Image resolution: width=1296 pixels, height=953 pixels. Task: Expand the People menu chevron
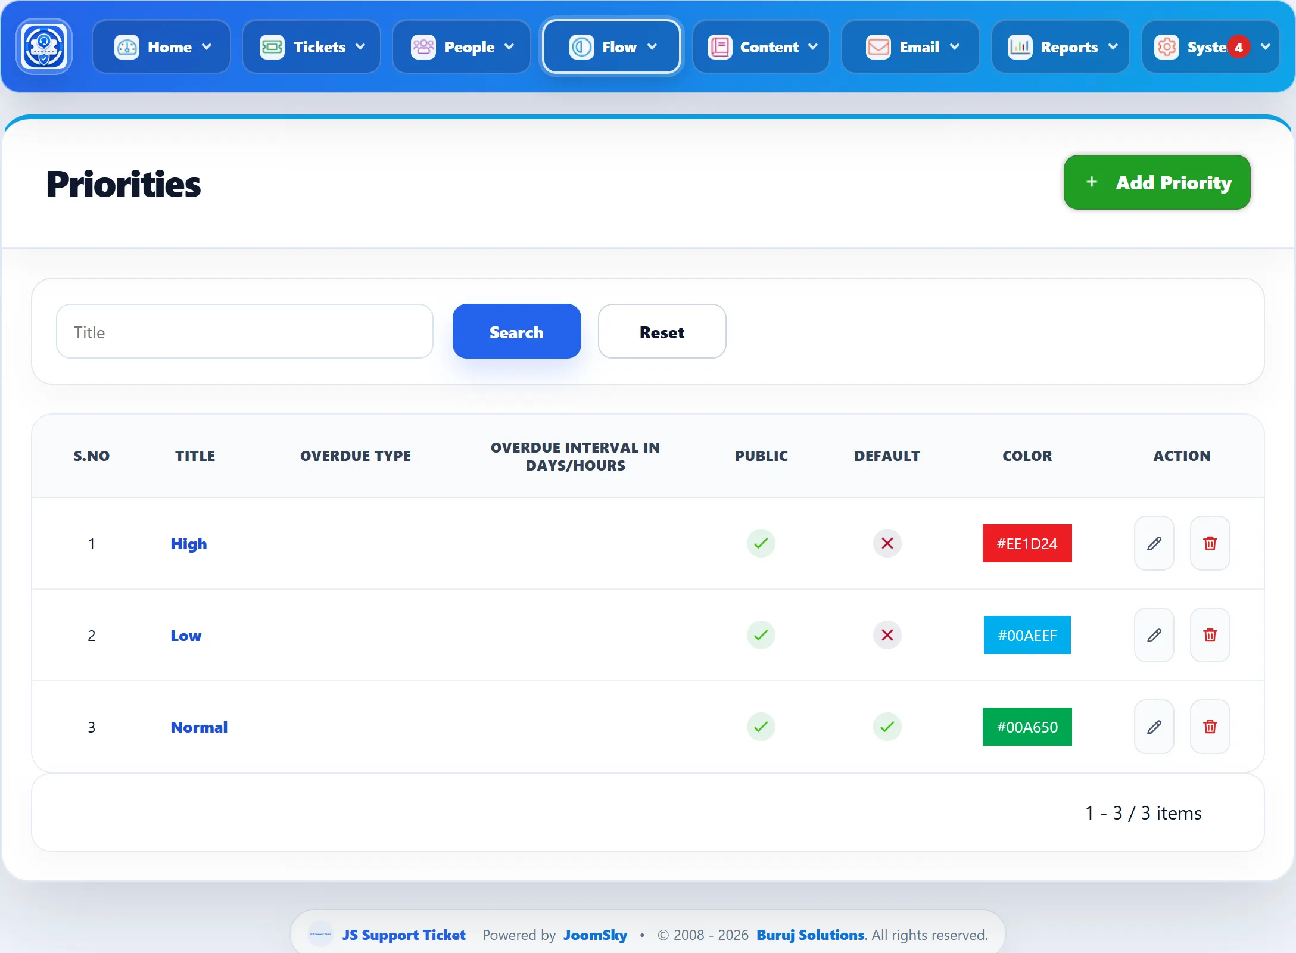click(509, 47)
